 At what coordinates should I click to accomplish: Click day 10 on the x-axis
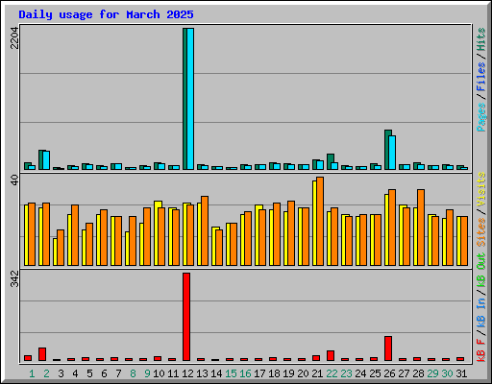point(159,373)
